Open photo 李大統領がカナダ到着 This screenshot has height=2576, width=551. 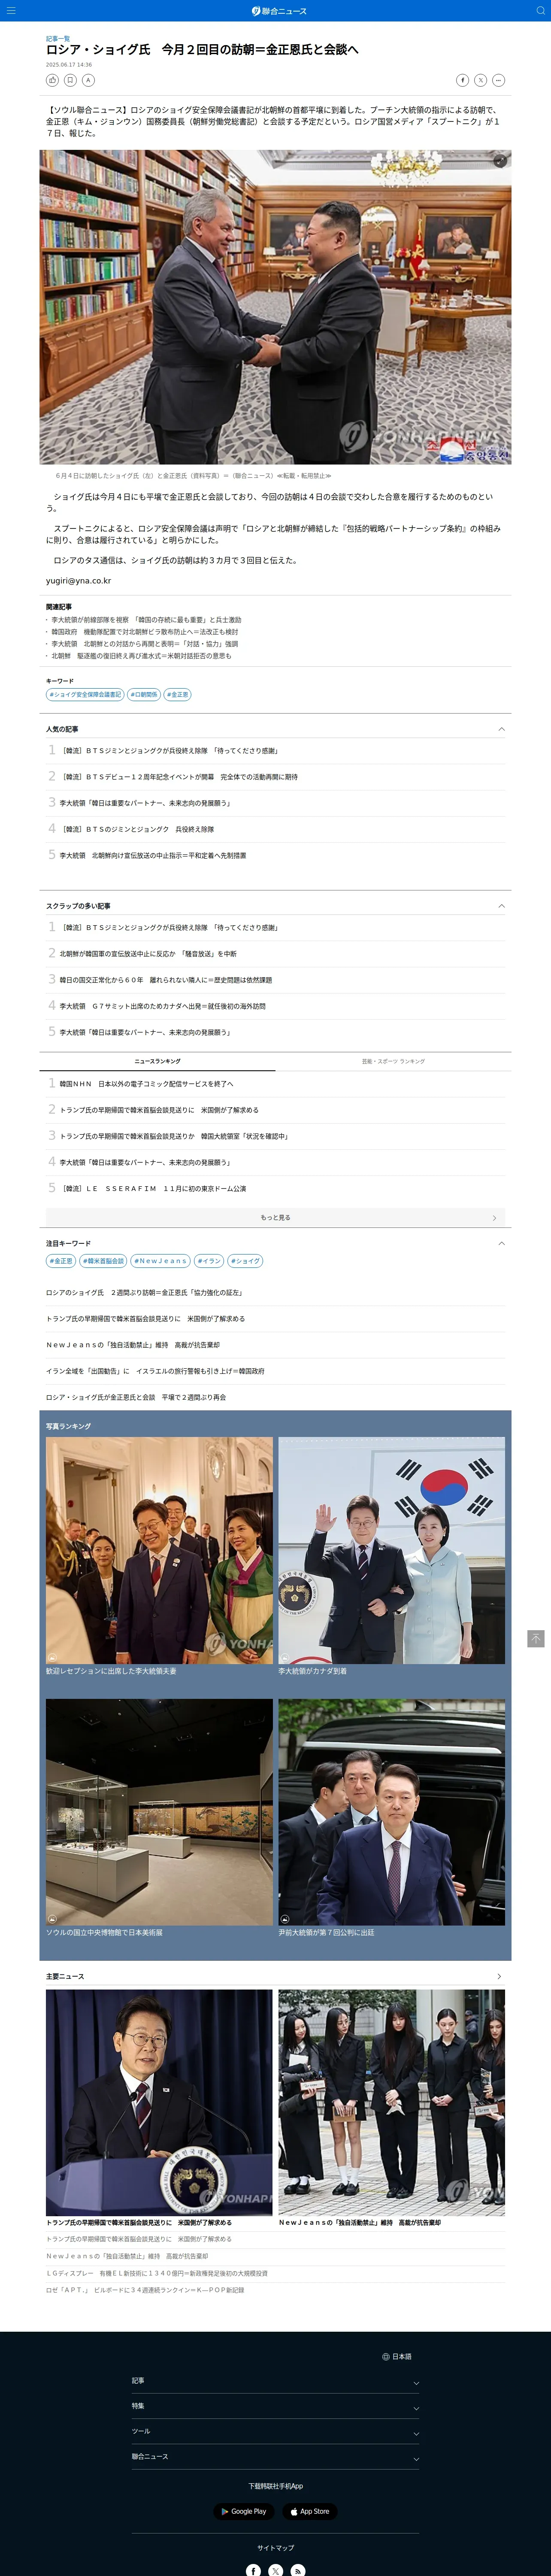(392, 1551)
